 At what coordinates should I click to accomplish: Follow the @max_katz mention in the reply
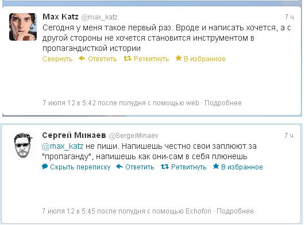pos(63,146)
